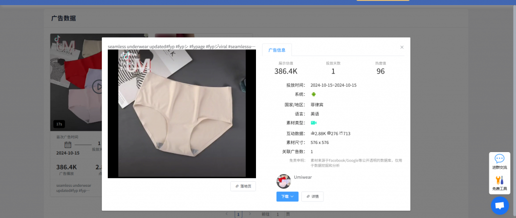Click the Umiwear advertiser name
516x218 pixels.
tap(303, 177)
